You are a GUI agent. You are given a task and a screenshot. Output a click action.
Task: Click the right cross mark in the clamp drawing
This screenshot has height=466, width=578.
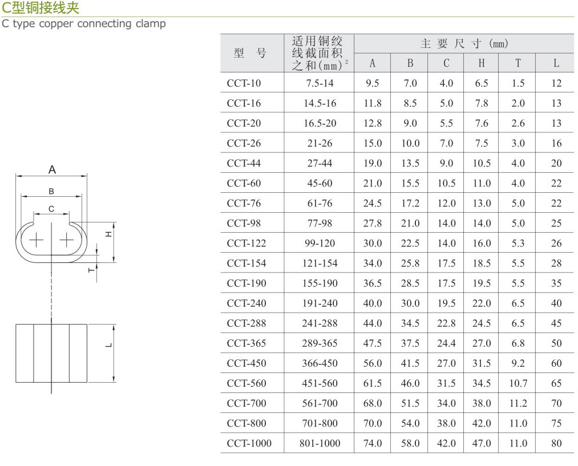tap(67, 240)
